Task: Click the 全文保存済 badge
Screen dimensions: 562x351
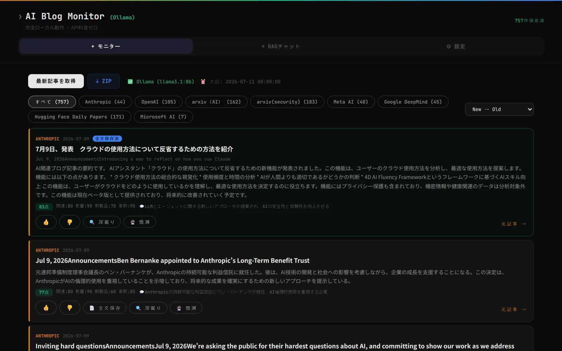Action: click(107, 139)
